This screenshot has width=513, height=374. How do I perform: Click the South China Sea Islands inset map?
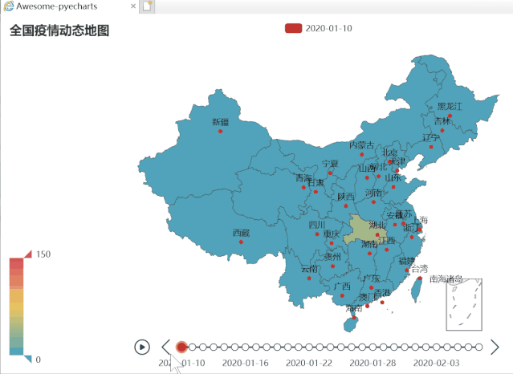(x=464, y=304)
